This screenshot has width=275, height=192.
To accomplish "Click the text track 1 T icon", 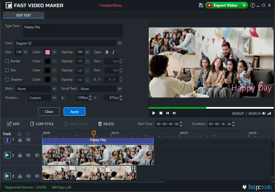I will pyautogui.click(x=7, y=140).
